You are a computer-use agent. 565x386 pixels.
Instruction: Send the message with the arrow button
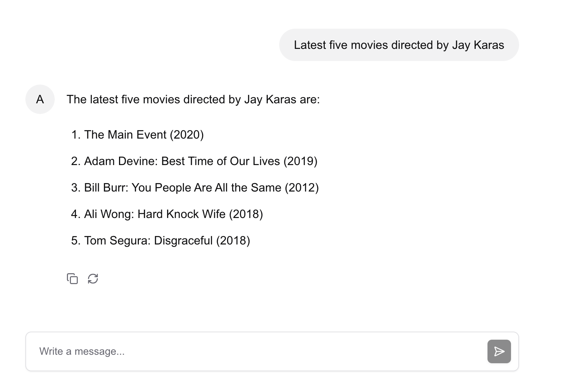coord(499,351)
